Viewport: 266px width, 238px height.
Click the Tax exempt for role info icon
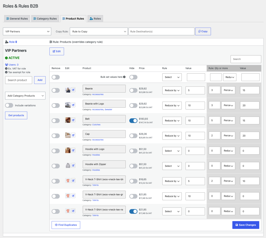(6, 72)
